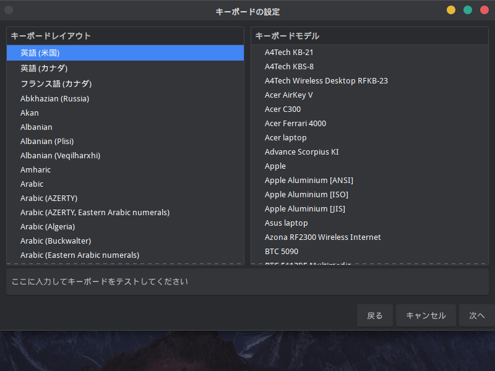Choose フランス語 (カナダ) layout
Image resolution: width=495 pixels, height=371 pixels.
coord(125,83)
